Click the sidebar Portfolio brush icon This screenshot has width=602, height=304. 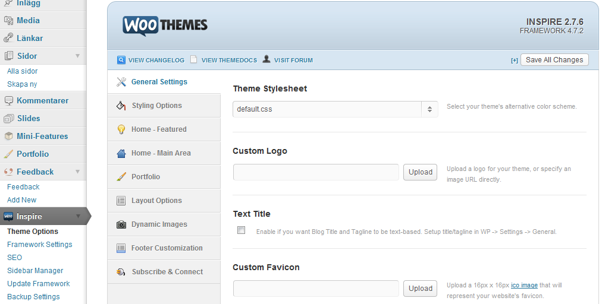coord(8,154)
